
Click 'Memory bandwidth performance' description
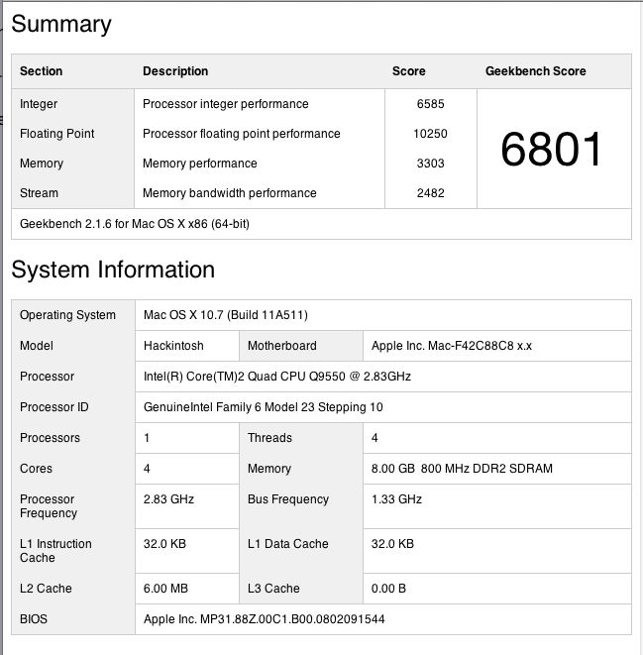coord(230,193)
